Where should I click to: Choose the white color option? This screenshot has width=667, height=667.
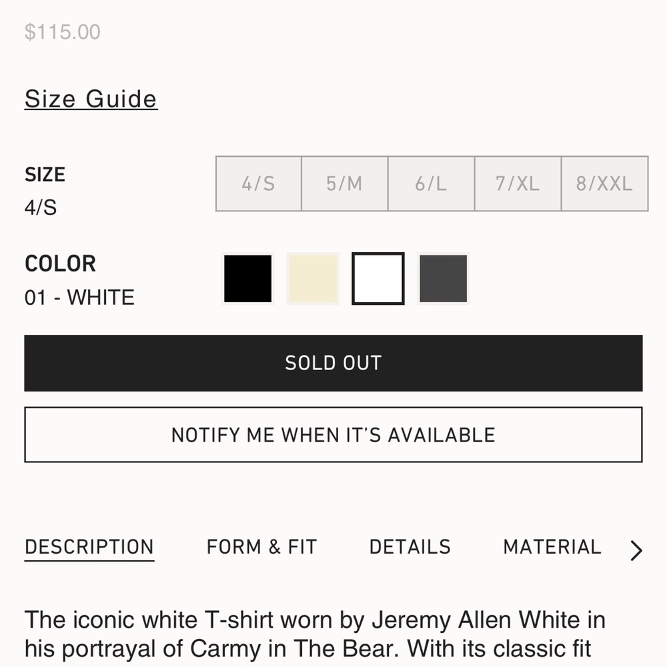[x=378, y=278]
